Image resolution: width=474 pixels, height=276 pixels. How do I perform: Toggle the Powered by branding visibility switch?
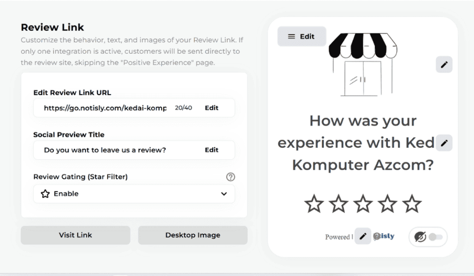pyautogui.click(x=435, y=237)
